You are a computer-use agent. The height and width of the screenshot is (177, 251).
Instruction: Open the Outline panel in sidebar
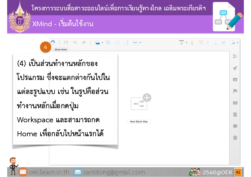pyautogui.click(x=235, y=56)
